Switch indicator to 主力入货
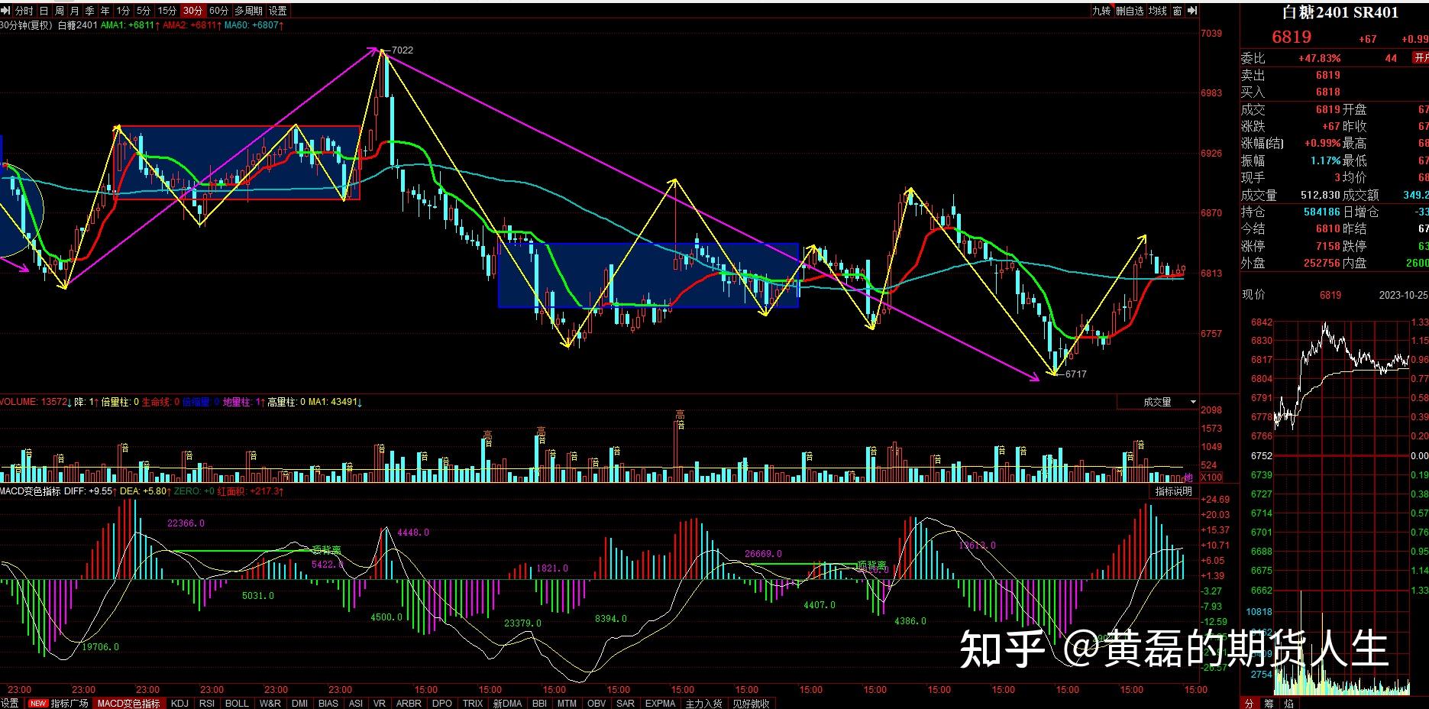The image size is (1429, 709). tap(703, 703)
